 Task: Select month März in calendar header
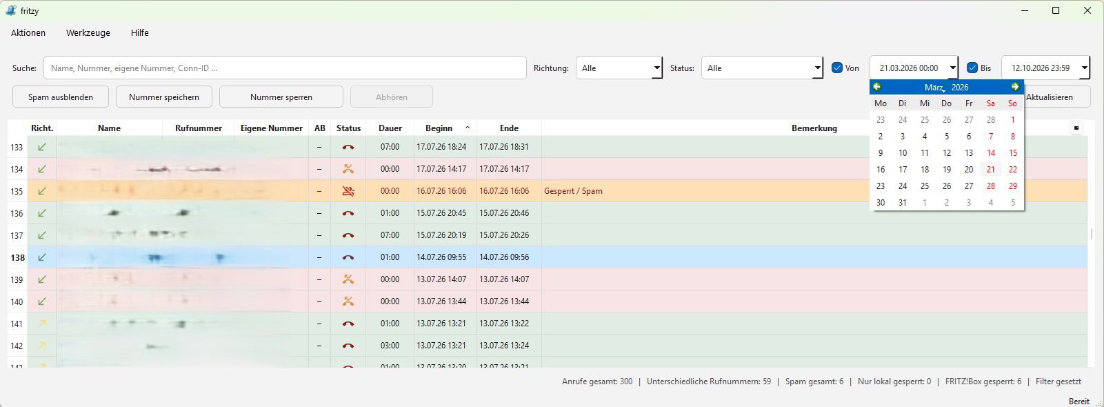pos(934,88)
